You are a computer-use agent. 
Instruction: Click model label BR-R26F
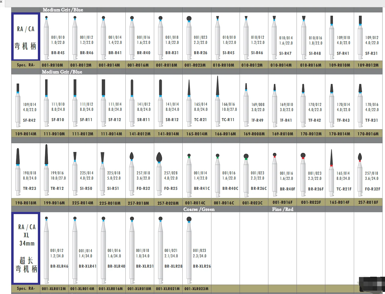(x=316, y=189)
